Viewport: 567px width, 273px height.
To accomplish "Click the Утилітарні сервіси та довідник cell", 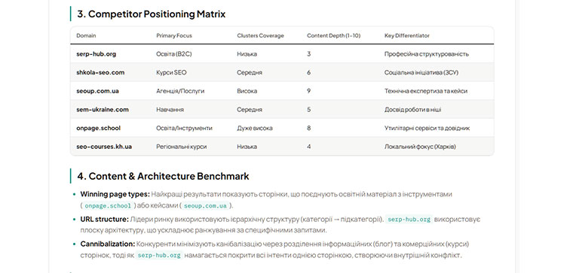I will point(427,128).
